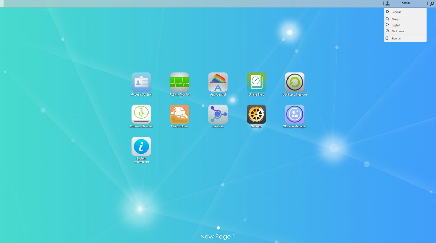Click the user silhouette icon beside admin
436x243 pixels.
(387, 3)
